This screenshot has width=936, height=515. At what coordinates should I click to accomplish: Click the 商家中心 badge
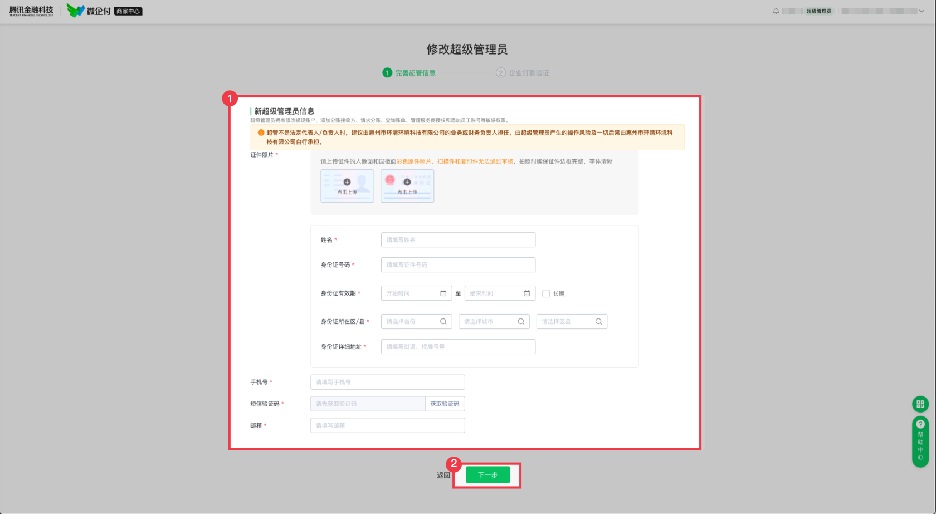128,11
